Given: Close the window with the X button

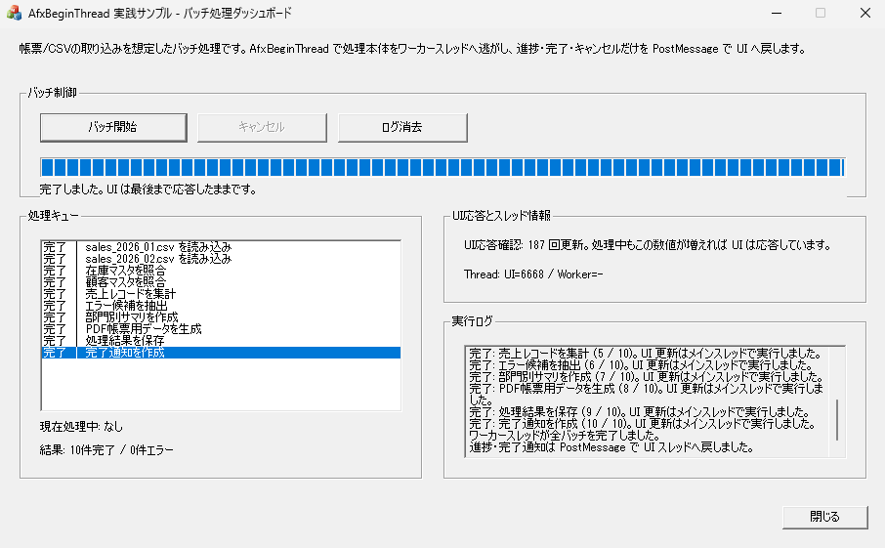Looking at the screenshot, I should [x=864, y=13].
